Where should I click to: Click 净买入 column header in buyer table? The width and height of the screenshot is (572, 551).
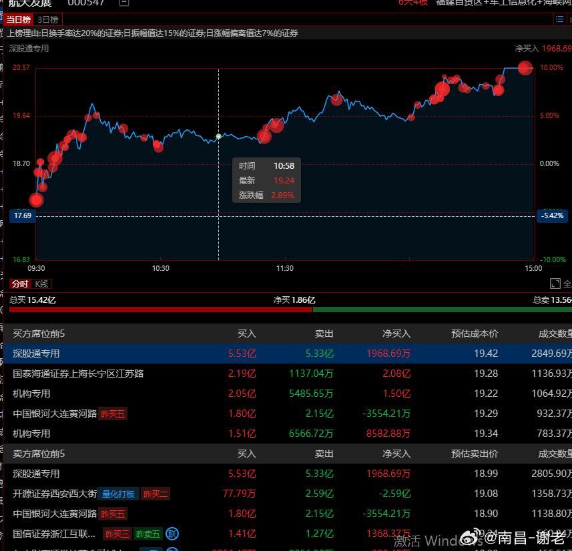(396, 334)
